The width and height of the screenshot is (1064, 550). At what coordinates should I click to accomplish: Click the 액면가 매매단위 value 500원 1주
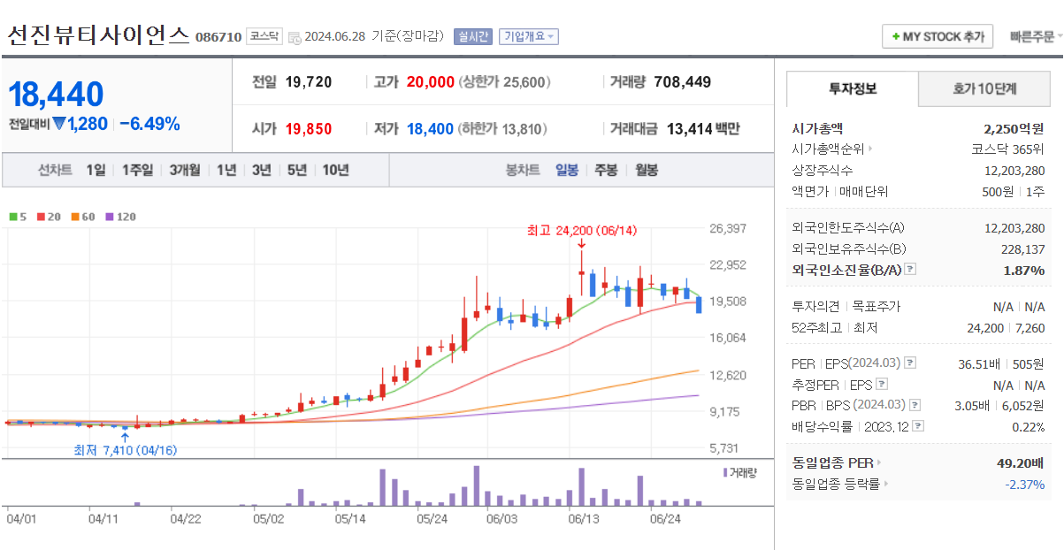(1014, 191)
